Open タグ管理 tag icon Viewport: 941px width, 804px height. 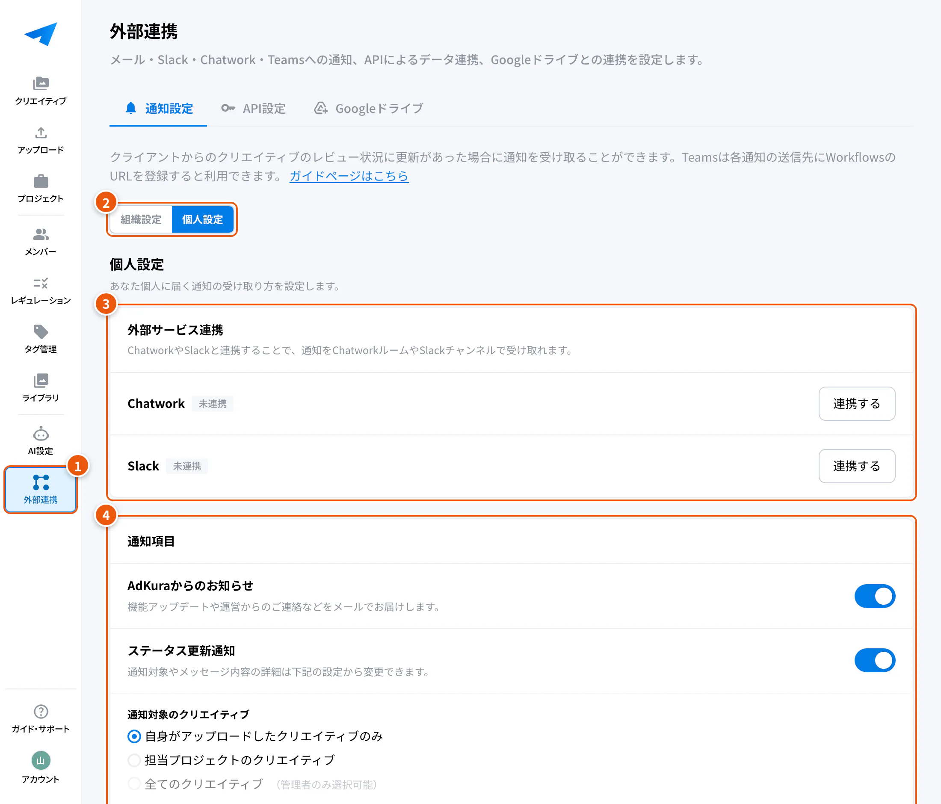click(x=40, y=331)
